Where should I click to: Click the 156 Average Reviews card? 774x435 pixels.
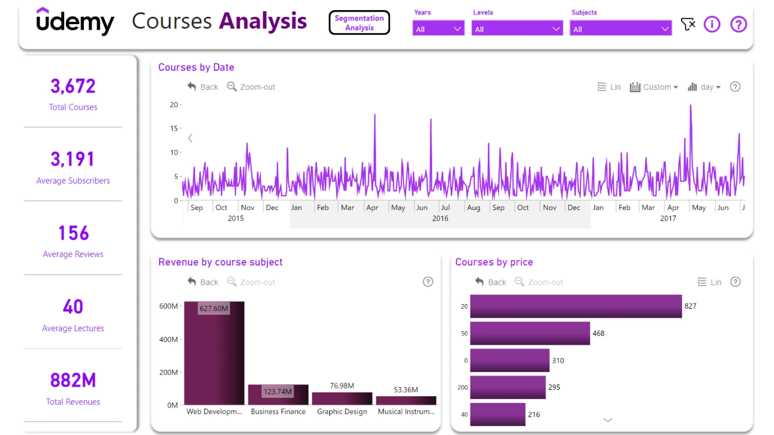click(73, 242)
